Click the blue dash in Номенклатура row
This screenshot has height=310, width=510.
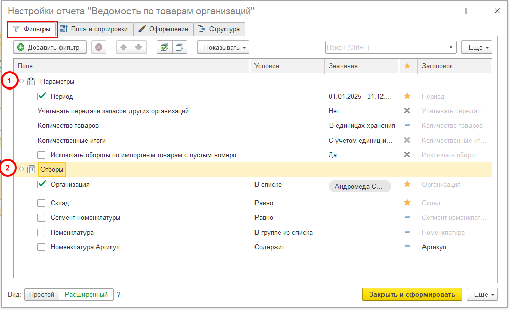pyautogui.click(x=407, y=233)
